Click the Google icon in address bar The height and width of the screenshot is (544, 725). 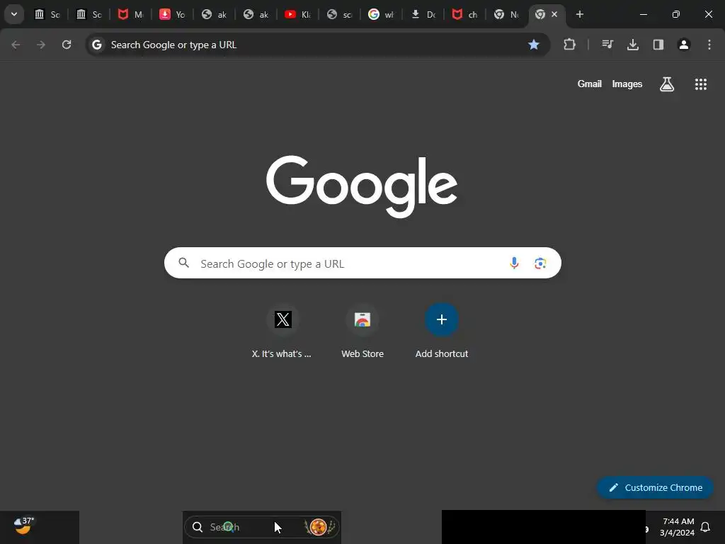pos(96,45)
